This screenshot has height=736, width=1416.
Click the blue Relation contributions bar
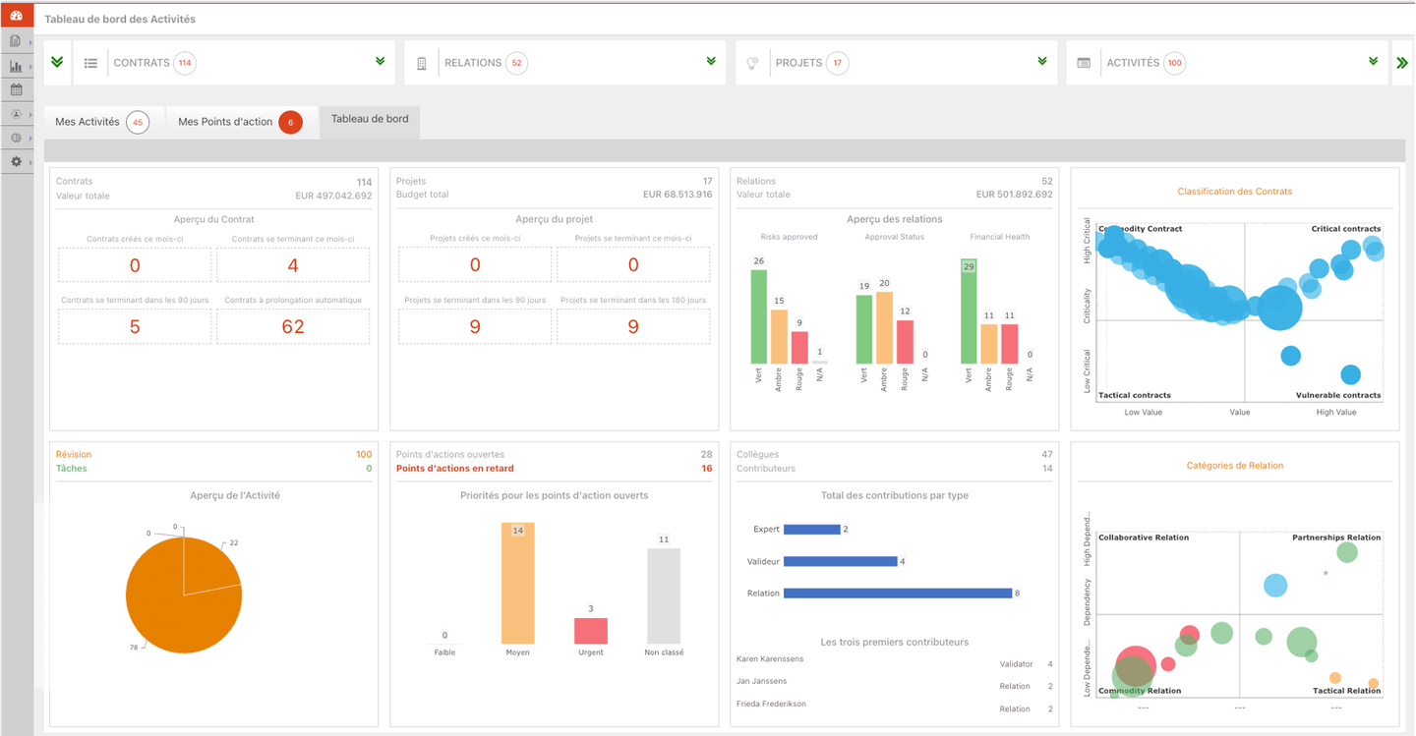898,593
